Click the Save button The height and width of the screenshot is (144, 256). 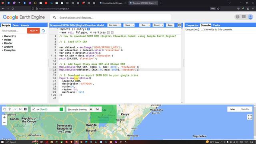[x=128, y=25]
